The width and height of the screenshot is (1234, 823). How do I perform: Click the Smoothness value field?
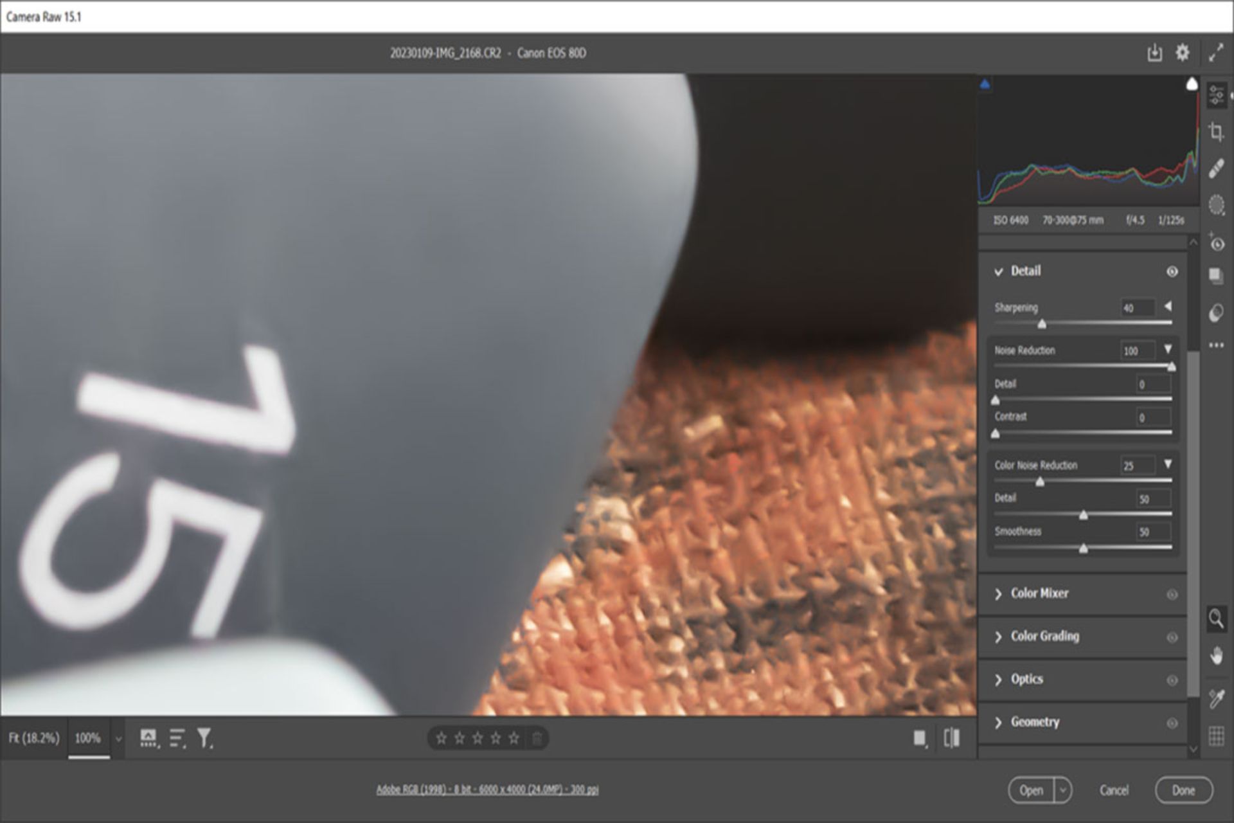[1154, 532]
